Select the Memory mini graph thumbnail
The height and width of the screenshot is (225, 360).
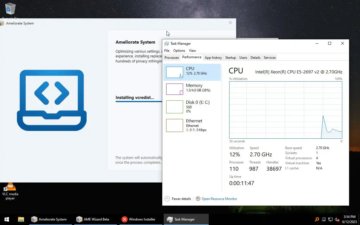pos(175,89)
